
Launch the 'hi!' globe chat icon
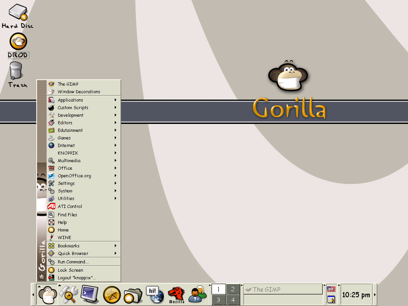pyautogui.click(x=155, y=294)
